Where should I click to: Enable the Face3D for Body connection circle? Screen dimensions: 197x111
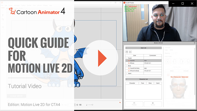coord(129,68)
